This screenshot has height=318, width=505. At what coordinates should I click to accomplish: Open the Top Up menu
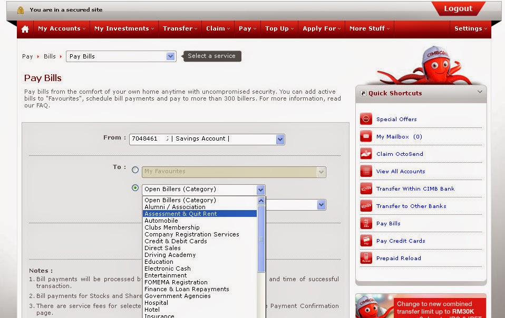point(279,28)
